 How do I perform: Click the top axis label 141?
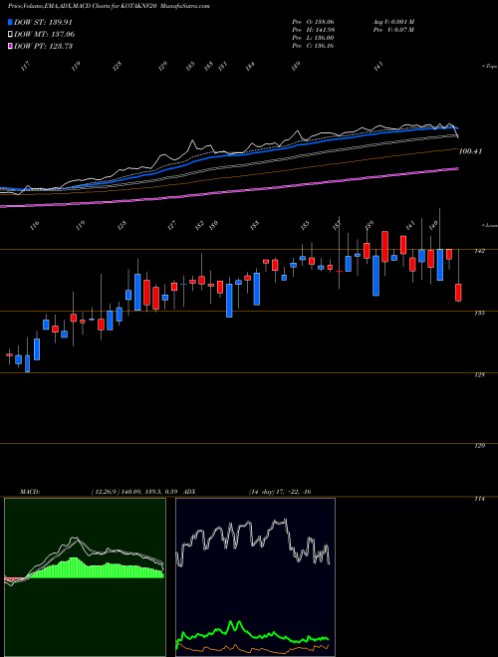coord(378,67)
